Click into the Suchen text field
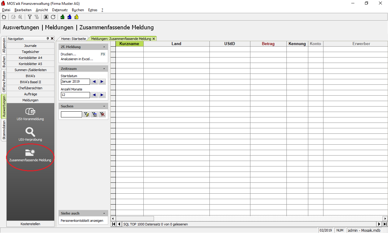Image resolution: width=388 pixels, height=233 pixels. [x=71, y=114]
